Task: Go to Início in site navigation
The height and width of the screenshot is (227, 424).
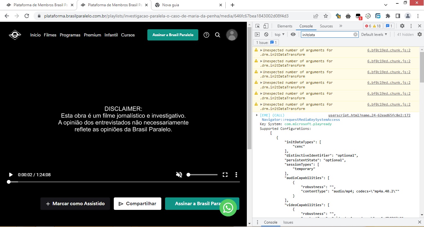Action: [35, 35]
